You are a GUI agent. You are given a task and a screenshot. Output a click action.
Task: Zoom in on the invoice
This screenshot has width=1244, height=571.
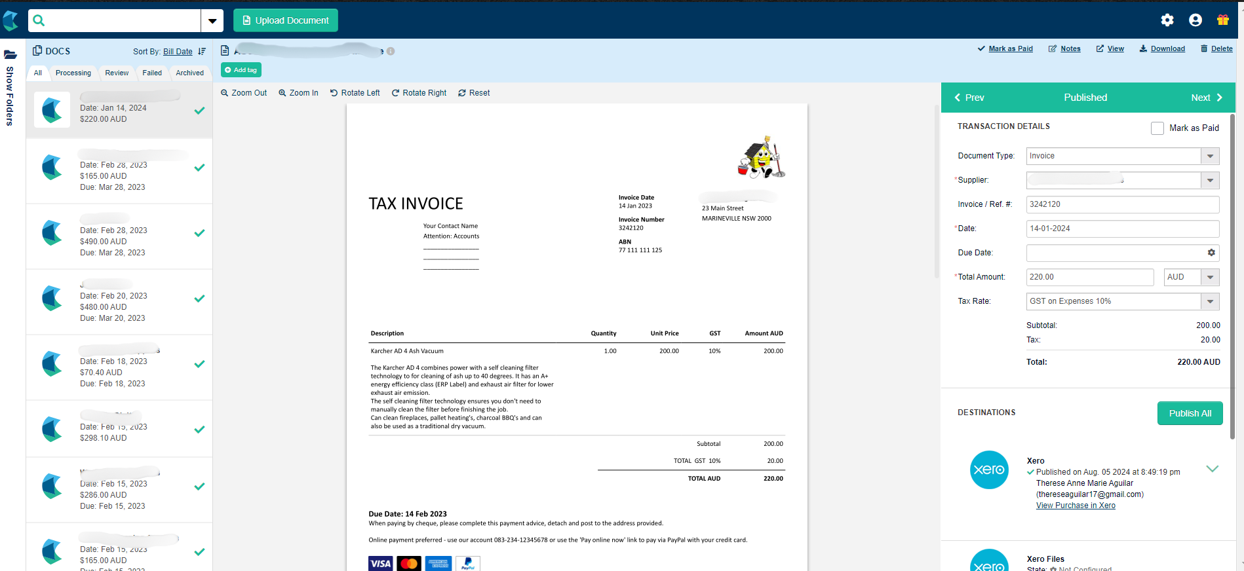pos(298,93)
